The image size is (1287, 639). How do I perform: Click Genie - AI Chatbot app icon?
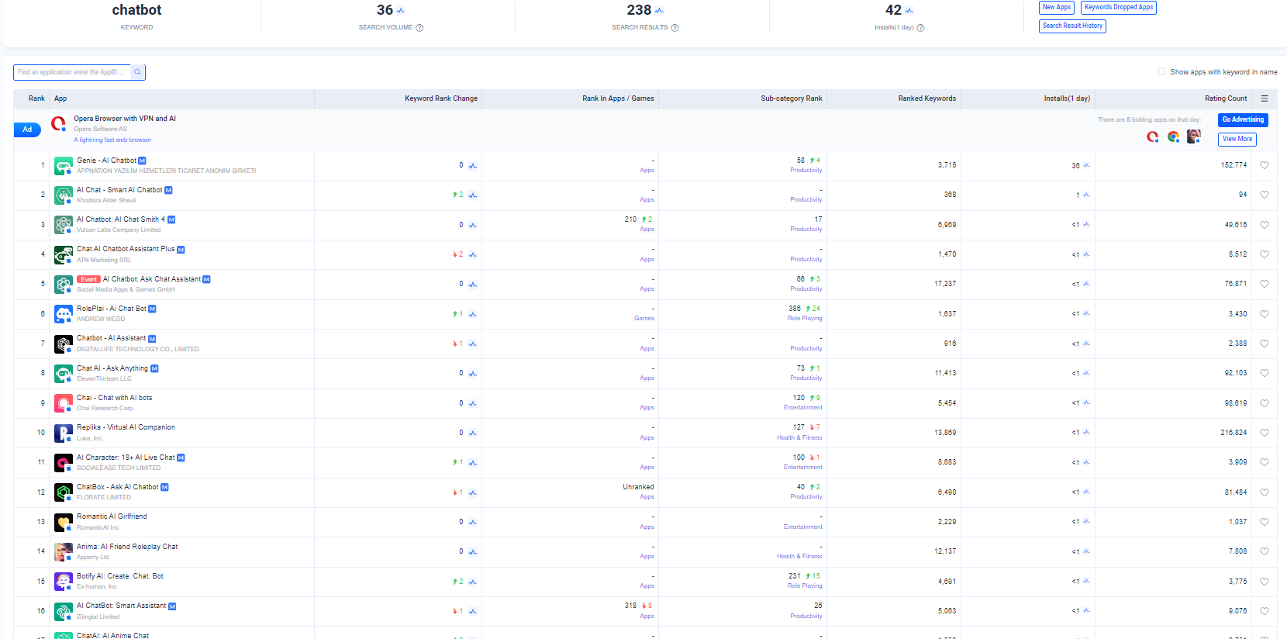point(64,165)
